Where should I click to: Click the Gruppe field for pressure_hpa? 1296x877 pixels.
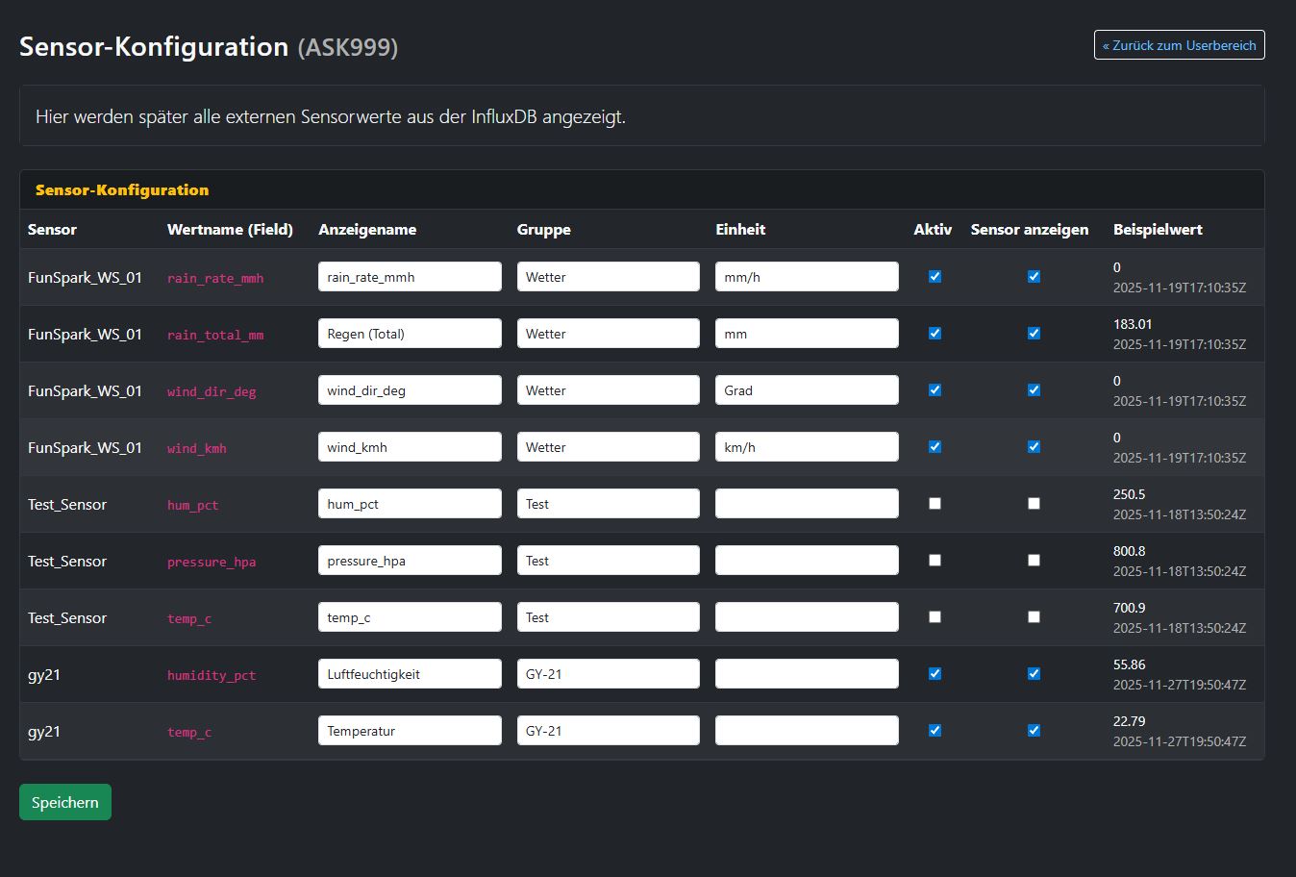tap(608, 561)
